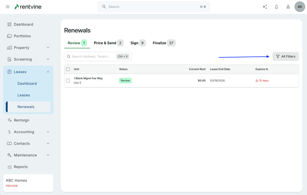The width and height of the screenshot is (307, 195).
Task: Expand the Property menu chevron
Action: click(x=48, y=48)
